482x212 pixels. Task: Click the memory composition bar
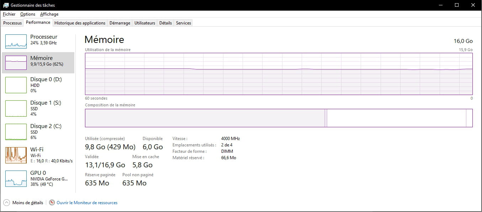279,118
